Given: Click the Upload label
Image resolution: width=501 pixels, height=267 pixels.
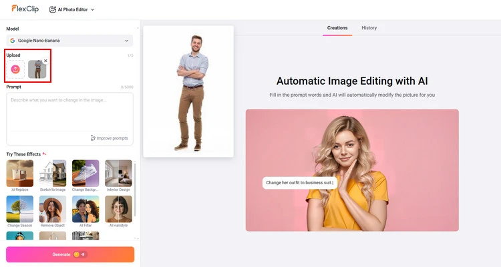Looking at the screenshot, I should pyautogui.click(x=13, y=55).
